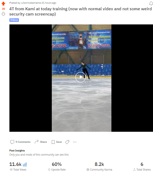Viewport: 153px width, 179px height.
Task: Open the comments speech bubble icon
Action: (12, 142)
